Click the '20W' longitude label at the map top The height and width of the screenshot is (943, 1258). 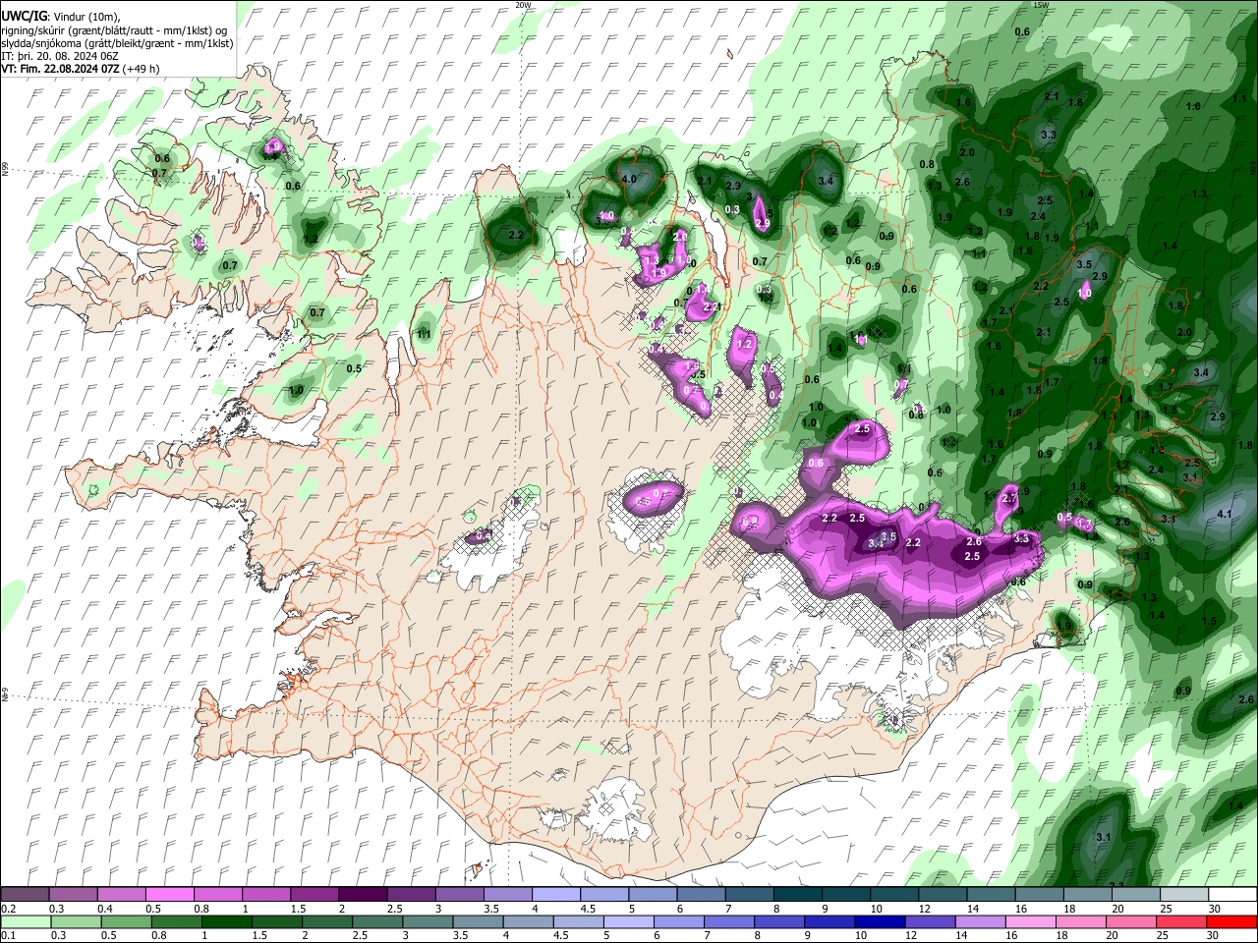tap(523, 5)
